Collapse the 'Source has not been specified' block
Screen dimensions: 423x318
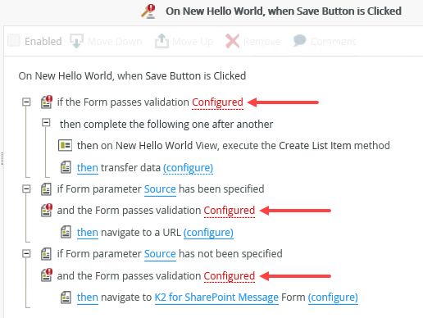click(x=26, y=254)
